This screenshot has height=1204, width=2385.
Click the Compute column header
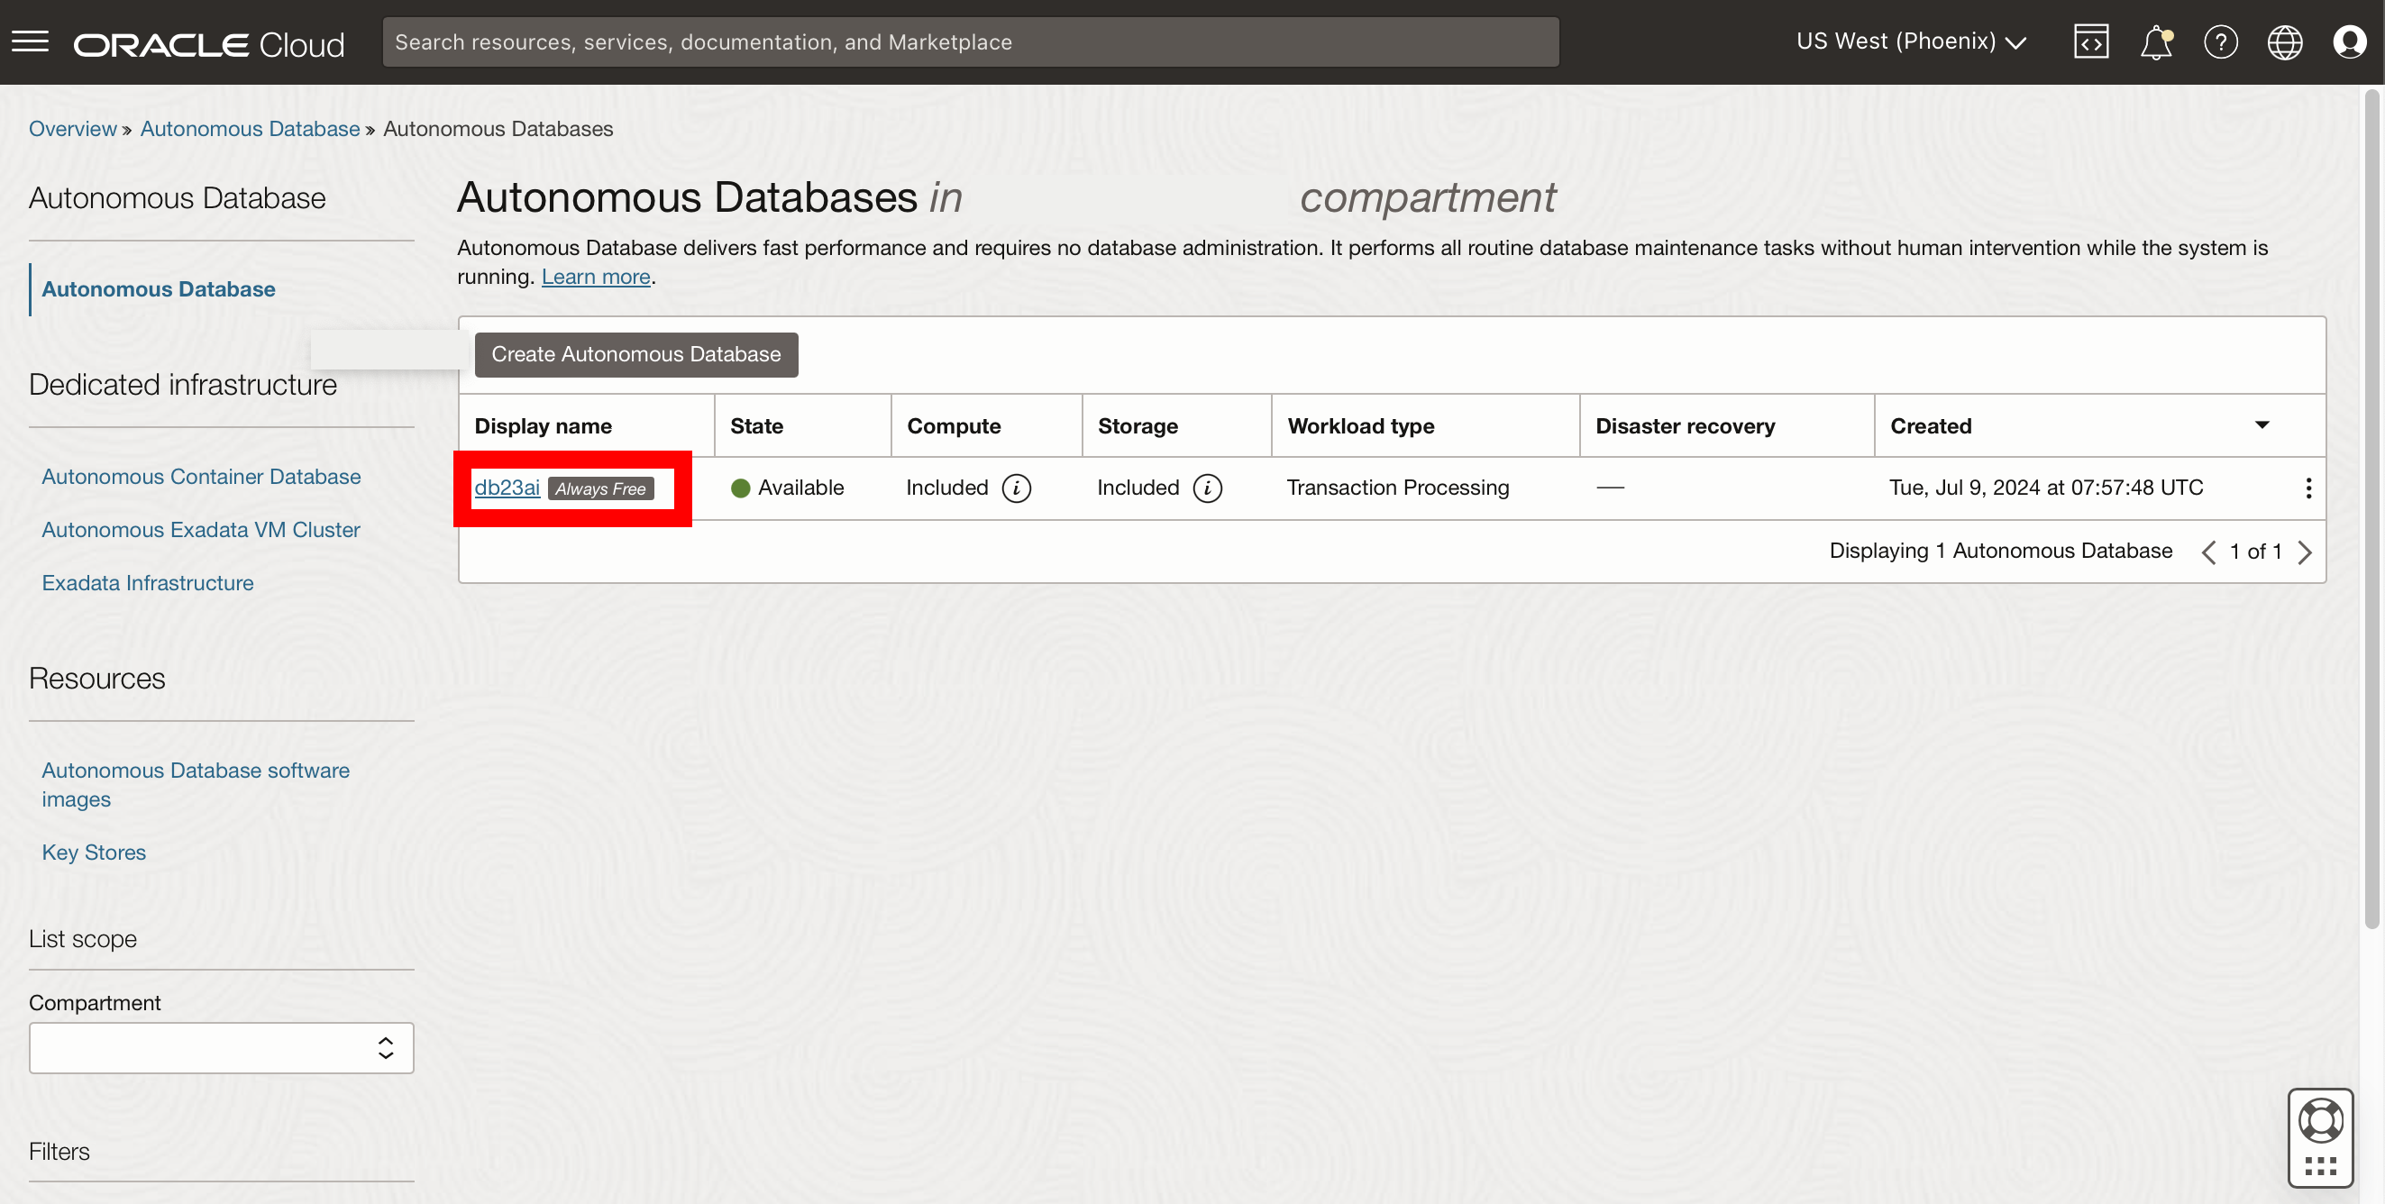coord(954,425)
